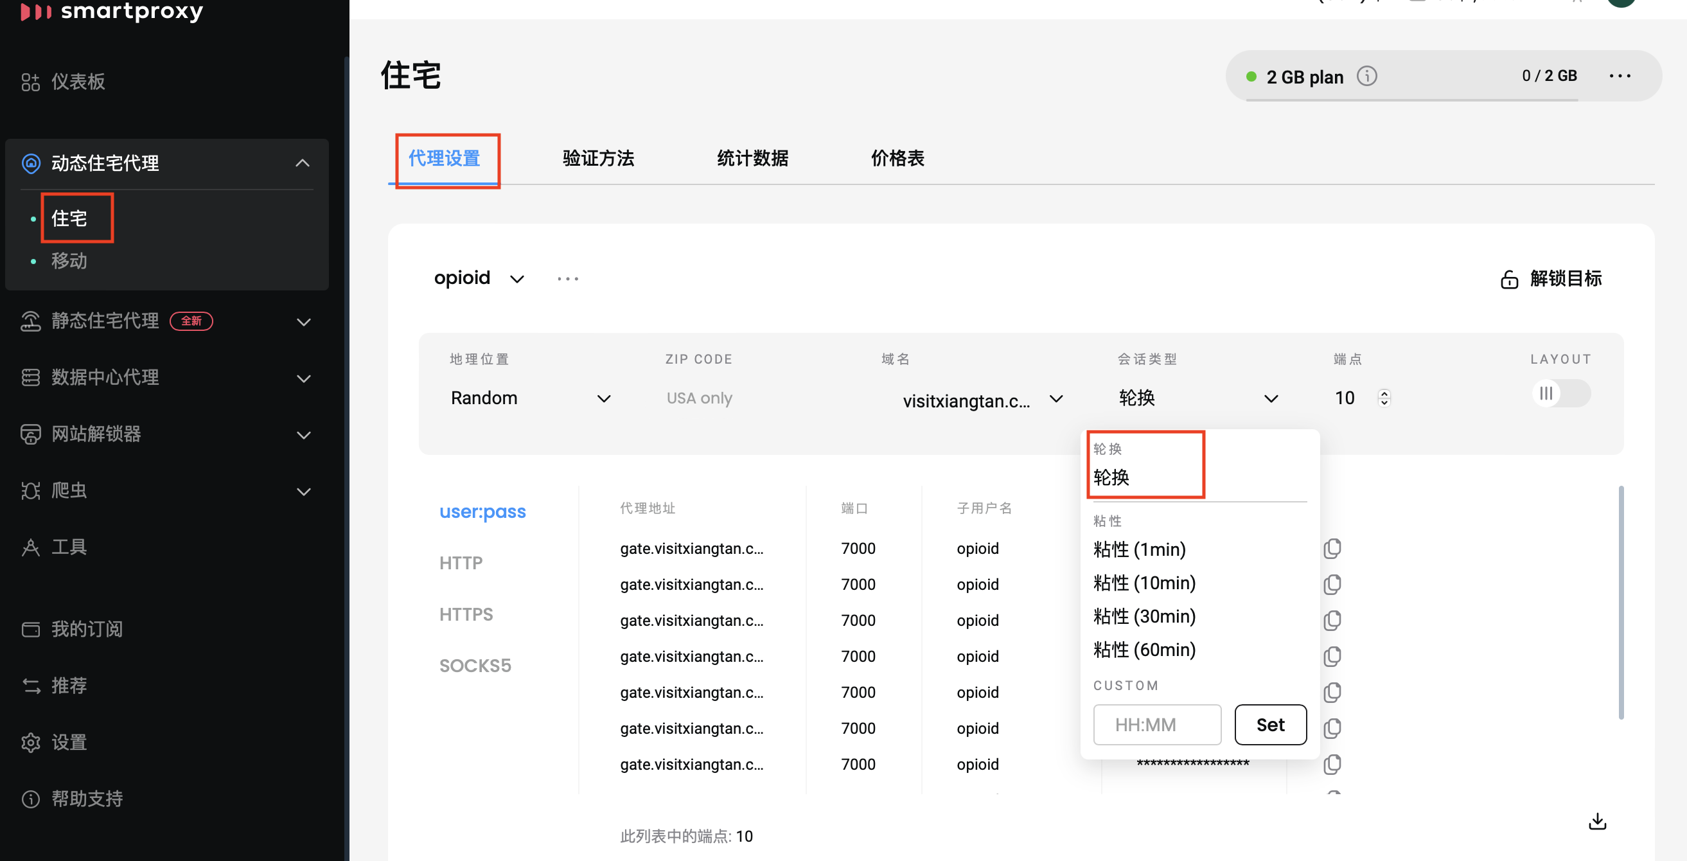This screenshot has height=861, width=1687.
Task: Adjust the 端点 count stepper arrows
Action: pyautogui.click(x=1384, y=398)
